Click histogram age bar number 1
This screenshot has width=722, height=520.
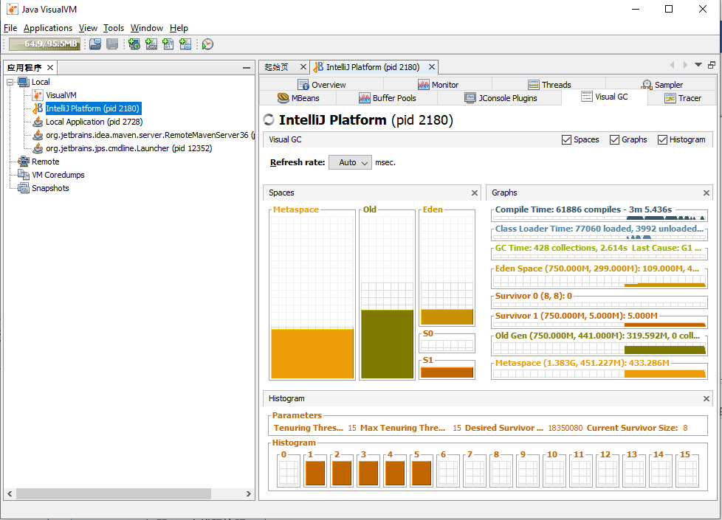pos(315,473)
